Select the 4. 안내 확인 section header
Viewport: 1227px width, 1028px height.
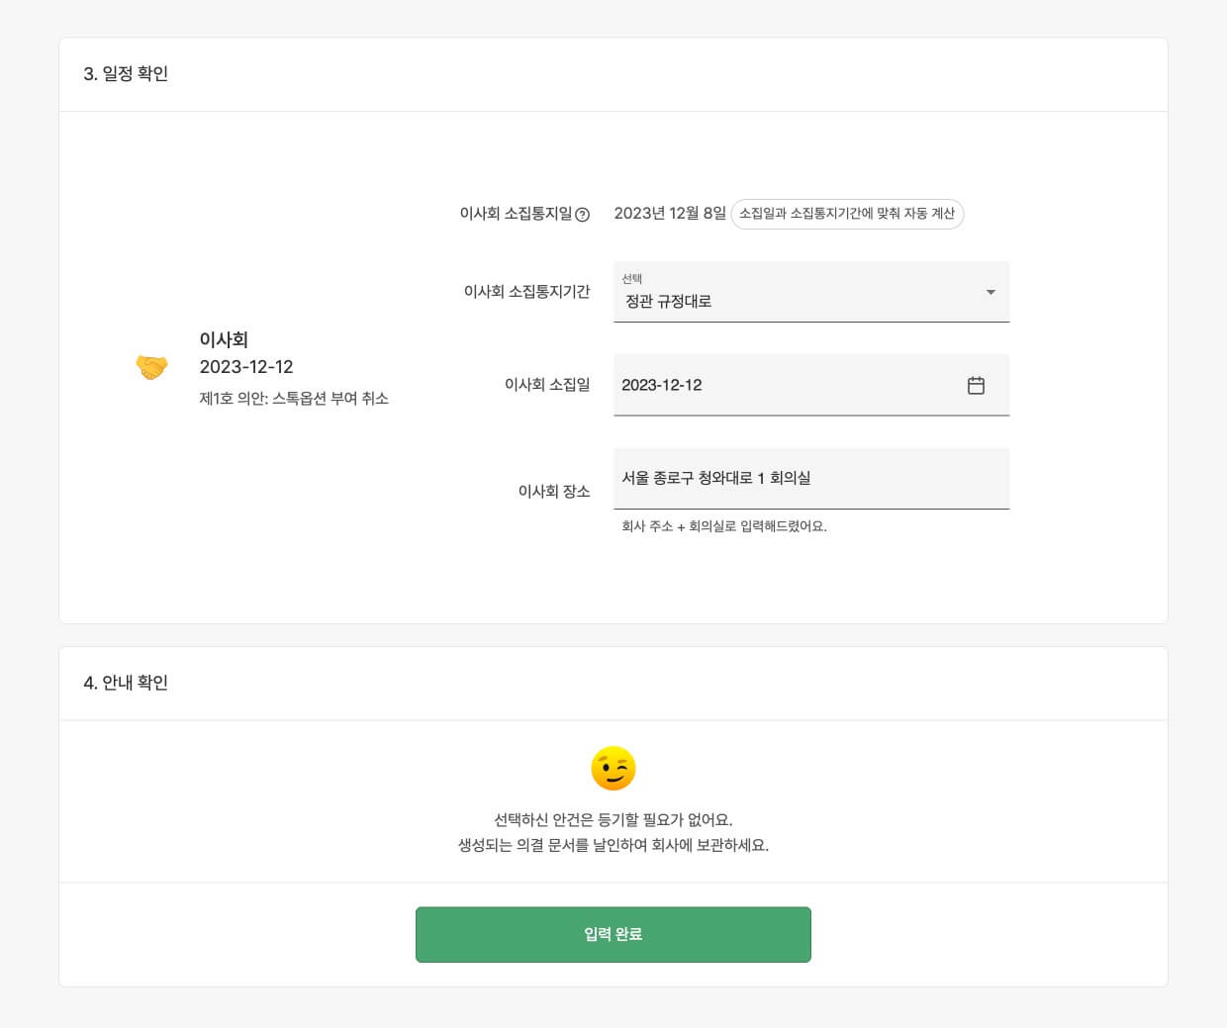coord(126,683)
